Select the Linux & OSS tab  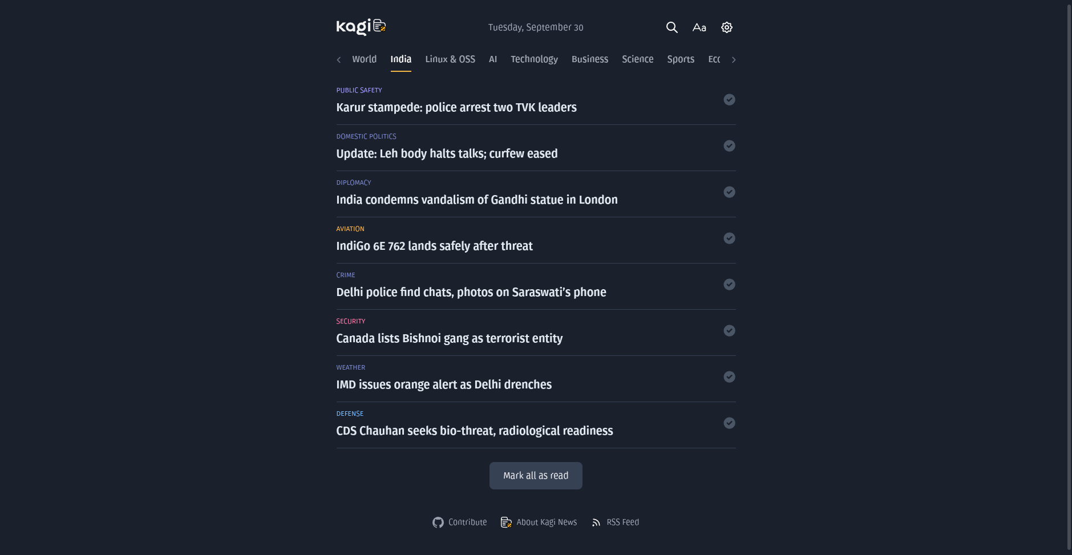(450, 59)
